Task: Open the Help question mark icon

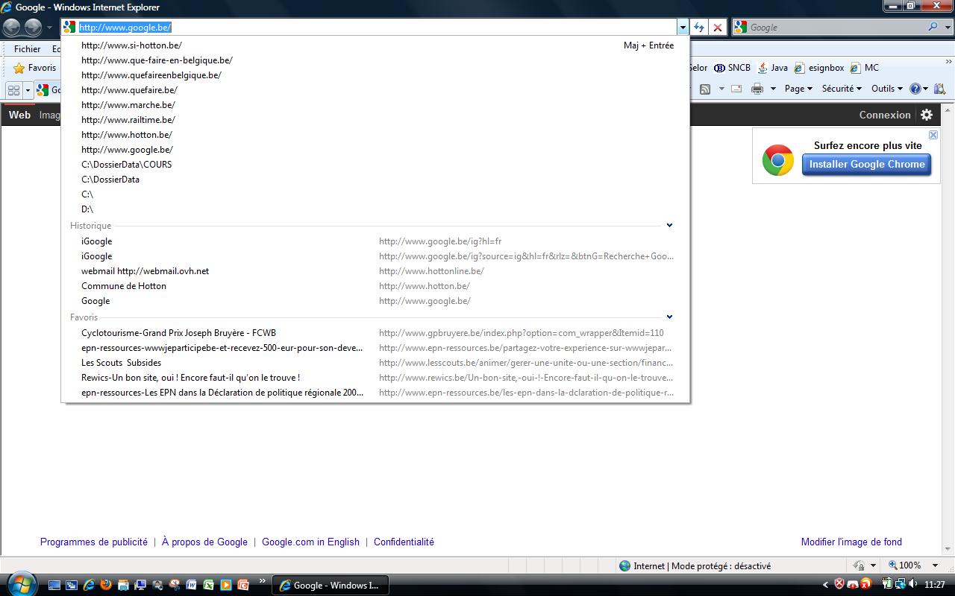Action: (x=915, y=89)
